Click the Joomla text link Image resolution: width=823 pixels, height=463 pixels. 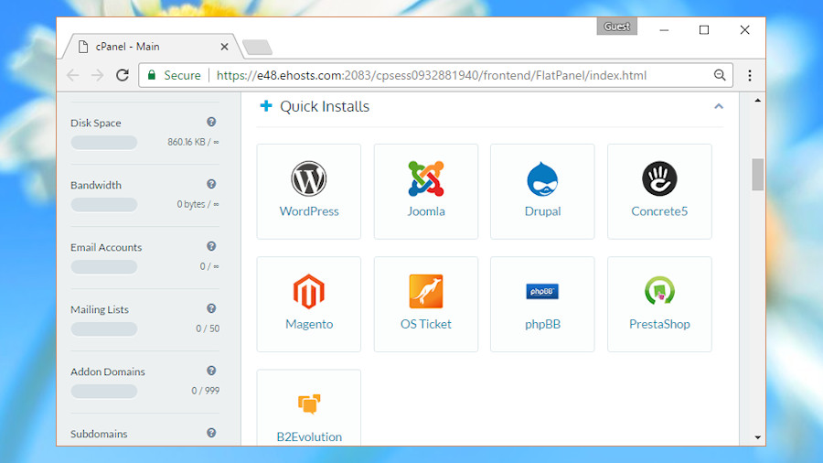click(x=425, y=211)
